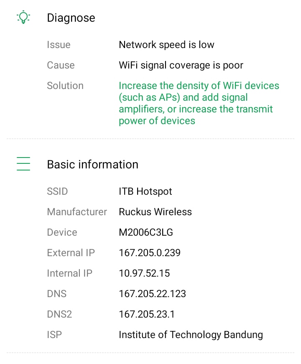
Task: Tap the Internal IP address 10.97.52.15
Action: [x=144, y=273]
